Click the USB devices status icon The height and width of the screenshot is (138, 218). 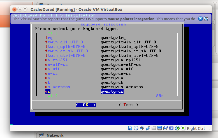click(148, 128)
